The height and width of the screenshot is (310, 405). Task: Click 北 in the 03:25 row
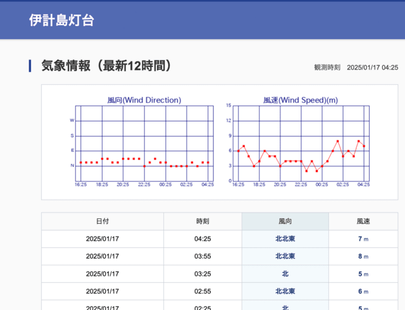point(285,274)
